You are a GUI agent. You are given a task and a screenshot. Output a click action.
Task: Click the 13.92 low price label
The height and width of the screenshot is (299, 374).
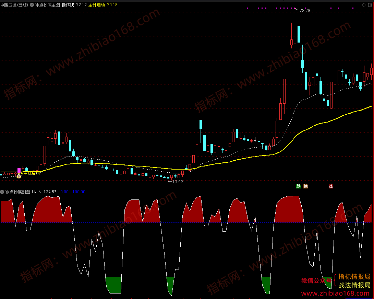coord(178,182)
